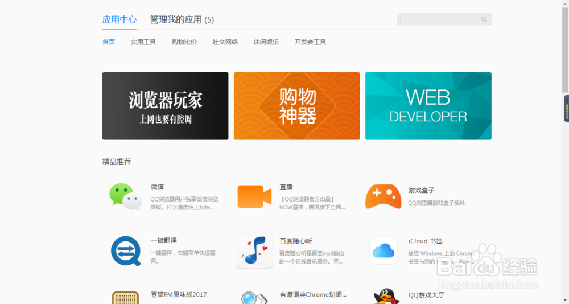Viewport: 569px width, 304px height.
Task: Open the QQ游戏大厅 penguin icon
Action: pos(386,297)
